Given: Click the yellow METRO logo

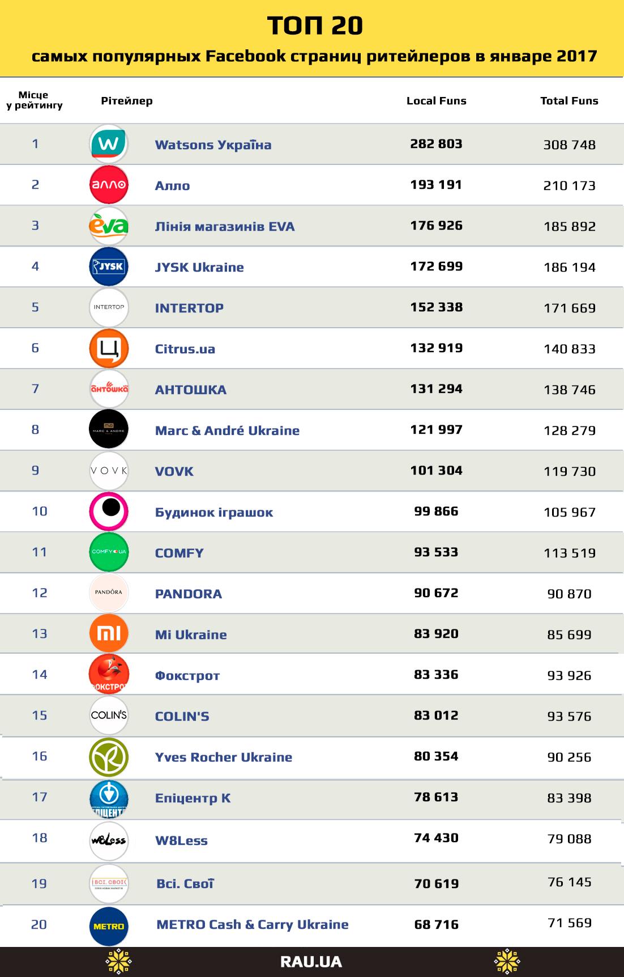Looking at the screenshot, I should click(x=109, y=926).
